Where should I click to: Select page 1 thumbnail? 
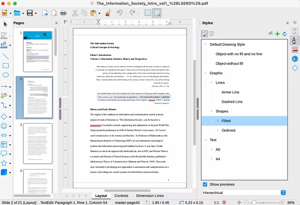pyautogui.click(x=38, y=52)
